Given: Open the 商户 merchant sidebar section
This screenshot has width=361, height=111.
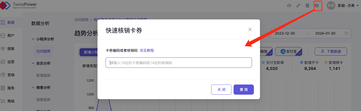Looking at the screenshot, I should click(x=8, y=36).
